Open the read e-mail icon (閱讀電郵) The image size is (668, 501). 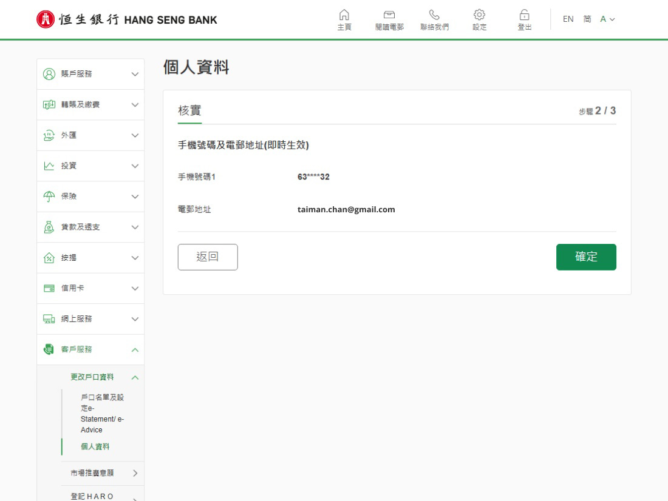(389, 15)
